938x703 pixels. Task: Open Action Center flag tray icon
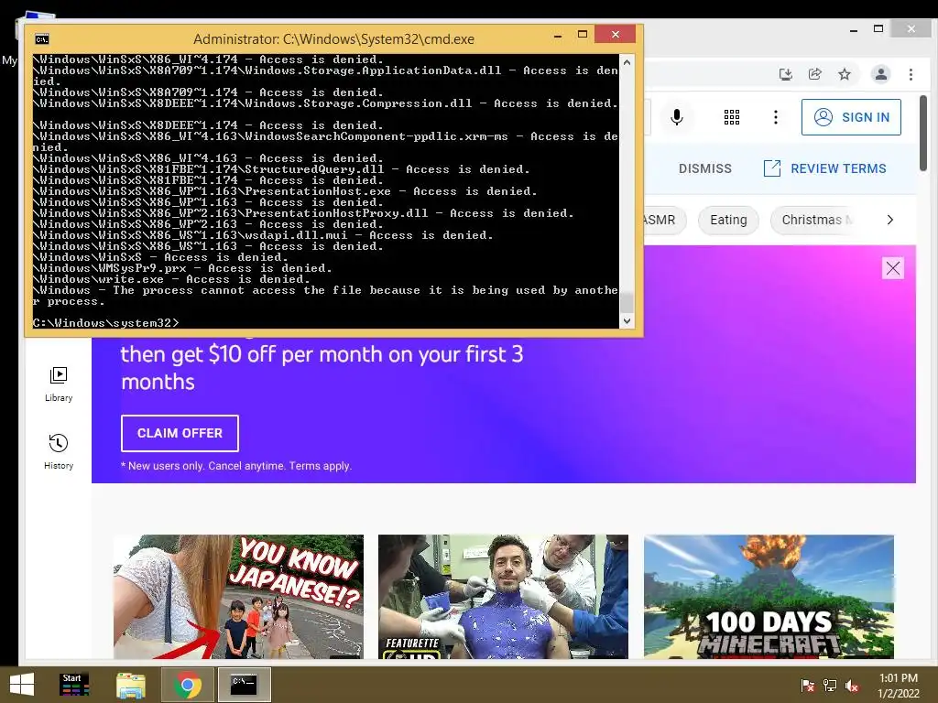coord(807,686)
